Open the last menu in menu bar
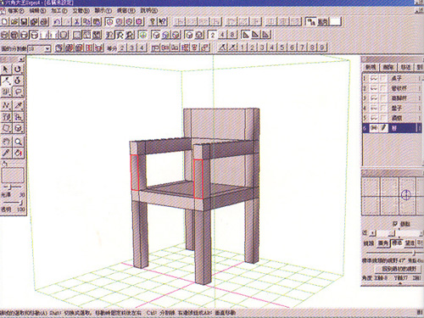 click(148, 11)
